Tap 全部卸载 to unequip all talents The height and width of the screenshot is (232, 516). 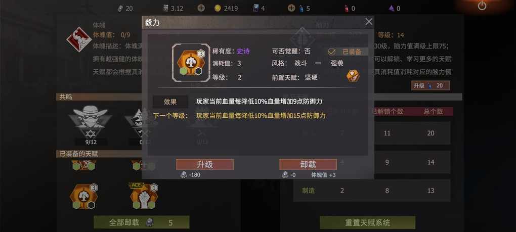(x=142, y=222)
